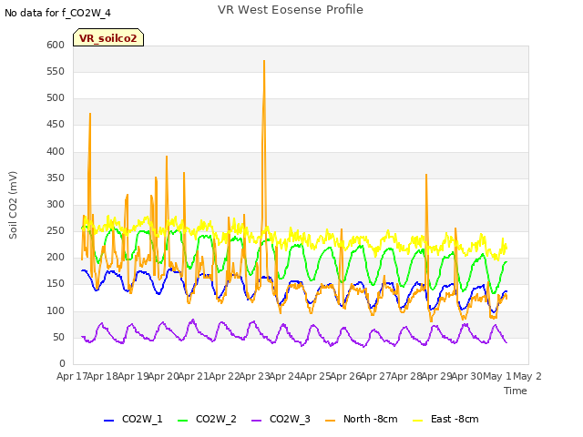Click the Time axis label

coord(515,391)
